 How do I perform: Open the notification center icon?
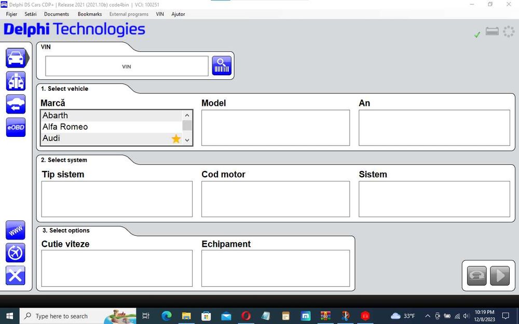pos(506,316)
